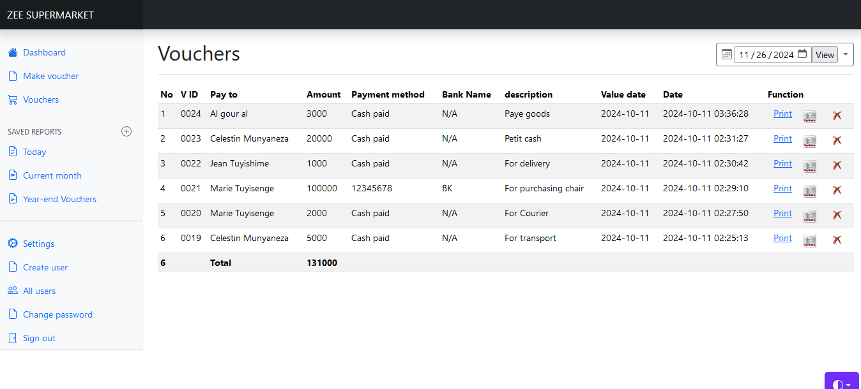Click Sign out in the sidebar
The height and width of the screenshot is (389, 861).
point(39,338)
